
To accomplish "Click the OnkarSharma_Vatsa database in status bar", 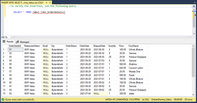I will click(161, 100).
